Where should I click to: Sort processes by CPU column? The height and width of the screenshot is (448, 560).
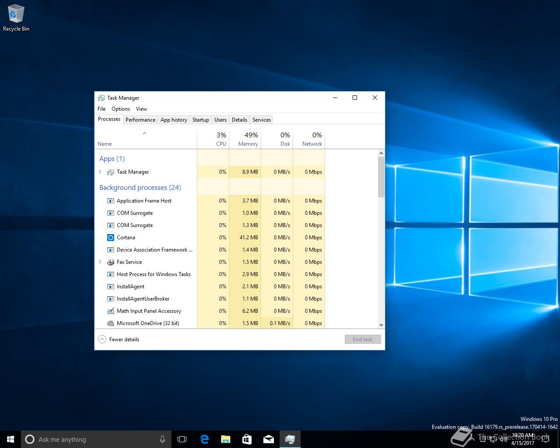[x=213, y=139]
